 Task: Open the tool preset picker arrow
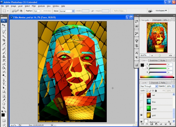8,11
